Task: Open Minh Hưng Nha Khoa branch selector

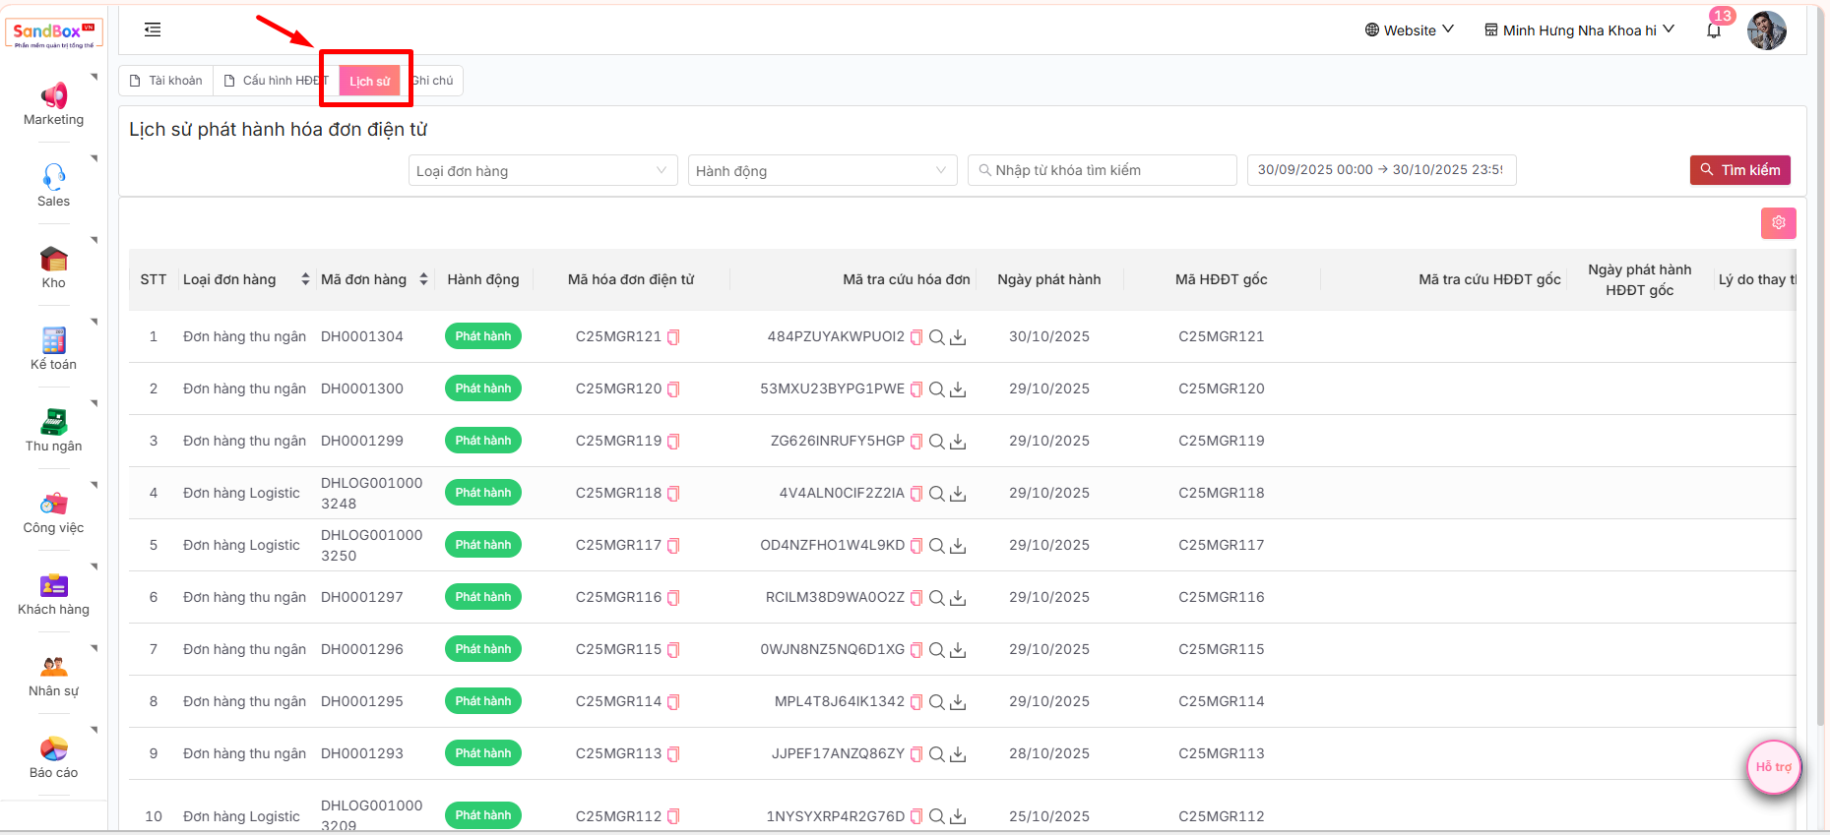Action: point(1579,30)
